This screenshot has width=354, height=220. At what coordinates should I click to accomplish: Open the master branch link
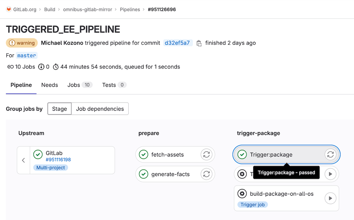coord(27,56)
